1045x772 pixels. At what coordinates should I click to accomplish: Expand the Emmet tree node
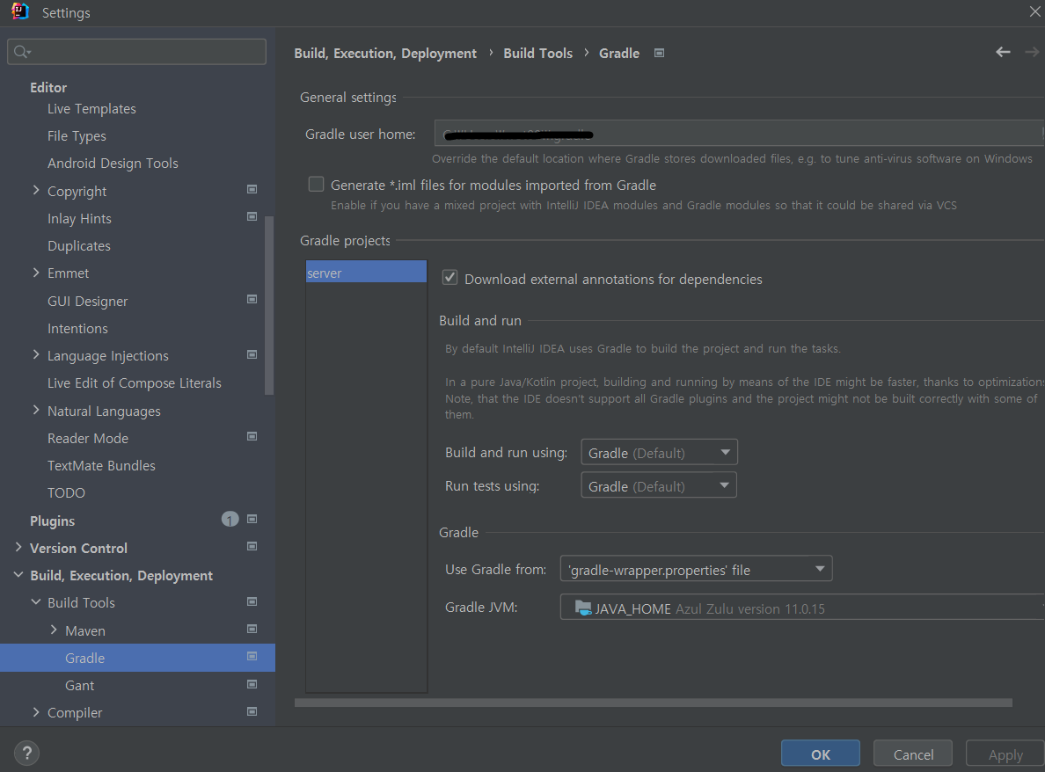[36, 273]
